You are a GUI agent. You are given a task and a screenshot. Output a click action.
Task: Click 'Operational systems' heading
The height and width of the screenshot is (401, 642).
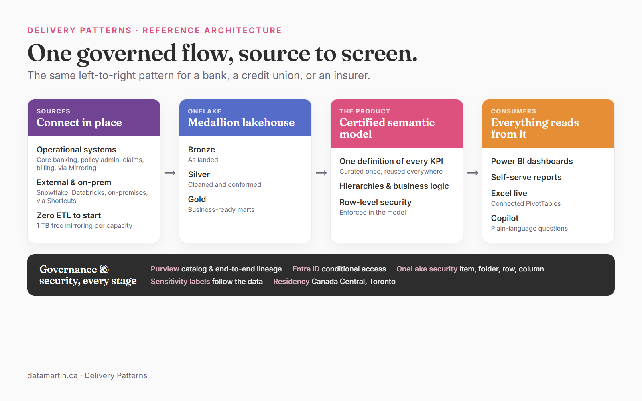pyautogui.click(x=76, y=150)
